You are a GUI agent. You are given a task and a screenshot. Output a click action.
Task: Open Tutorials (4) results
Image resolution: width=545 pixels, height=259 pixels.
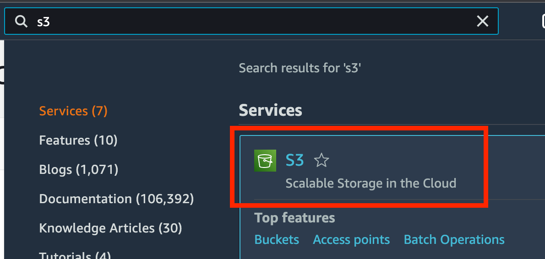pos(75,256)
